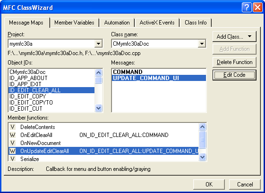The image size is (265, 193).
Task: Click the Member functions scroll down arrow
Action: click(x=202, y=157)
